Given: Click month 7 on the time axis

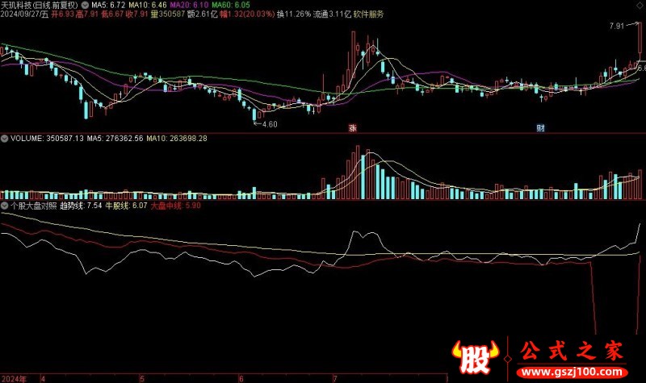Looking at the screenshot, I should click(335, 378).
